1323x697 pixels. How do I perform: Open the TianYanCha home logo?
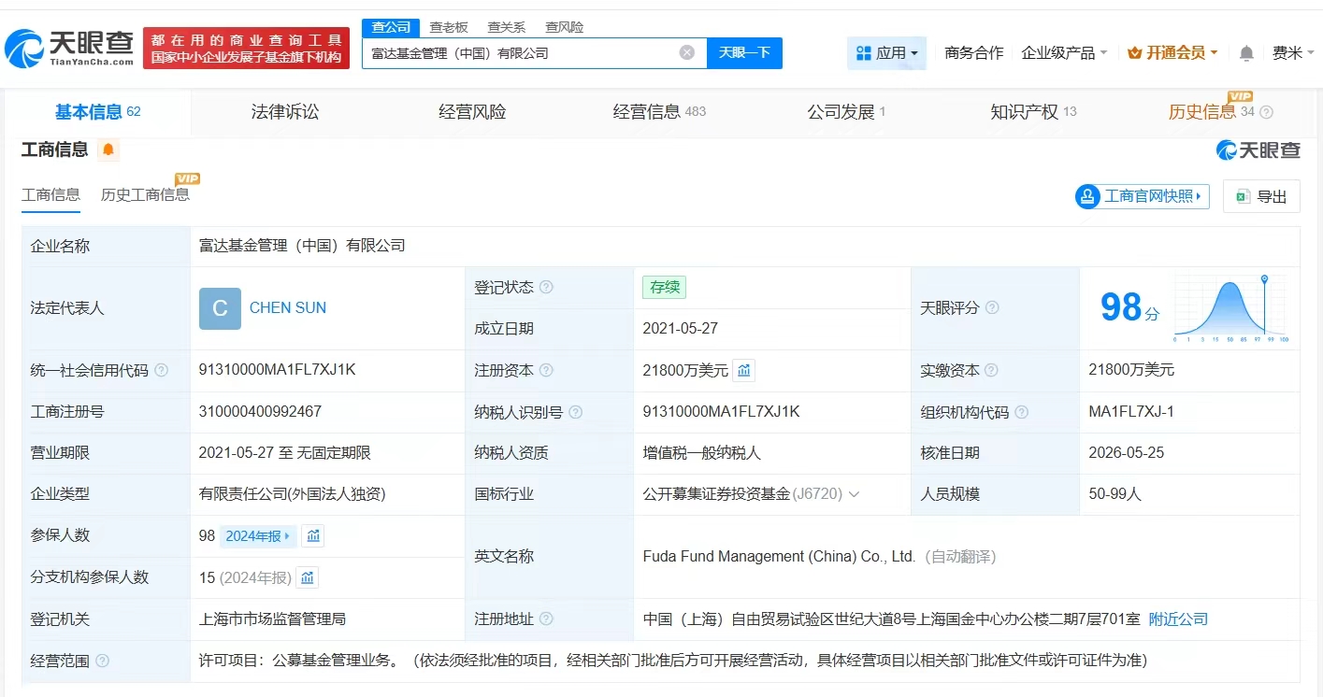pyautogui.click(x=68, y=48)
